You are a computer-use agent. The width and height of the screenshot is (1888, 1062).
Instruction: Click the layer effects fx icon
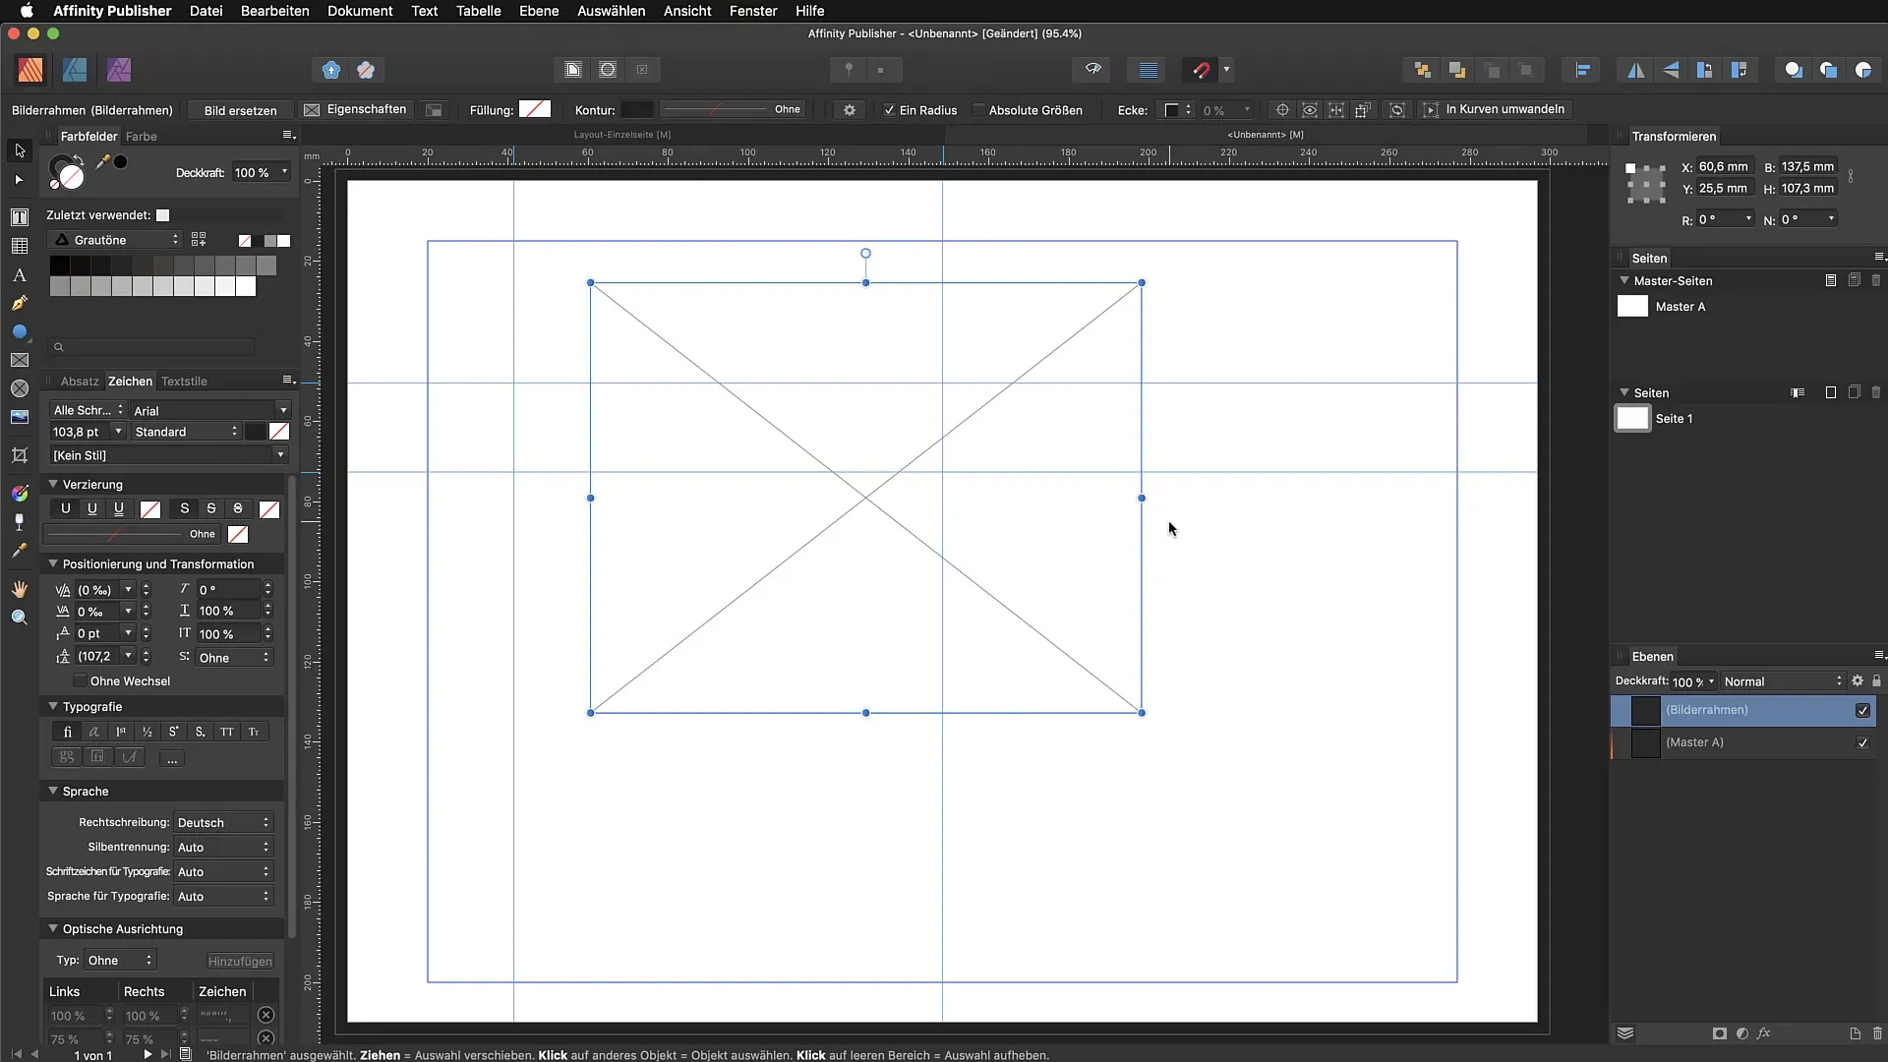(1764, 1033)
